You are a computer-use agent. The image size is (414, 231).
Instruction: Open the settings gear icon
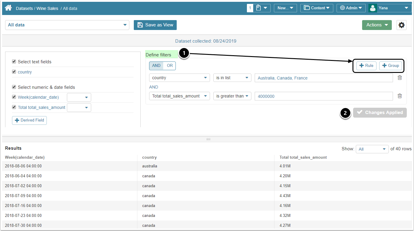click(401, 25)
